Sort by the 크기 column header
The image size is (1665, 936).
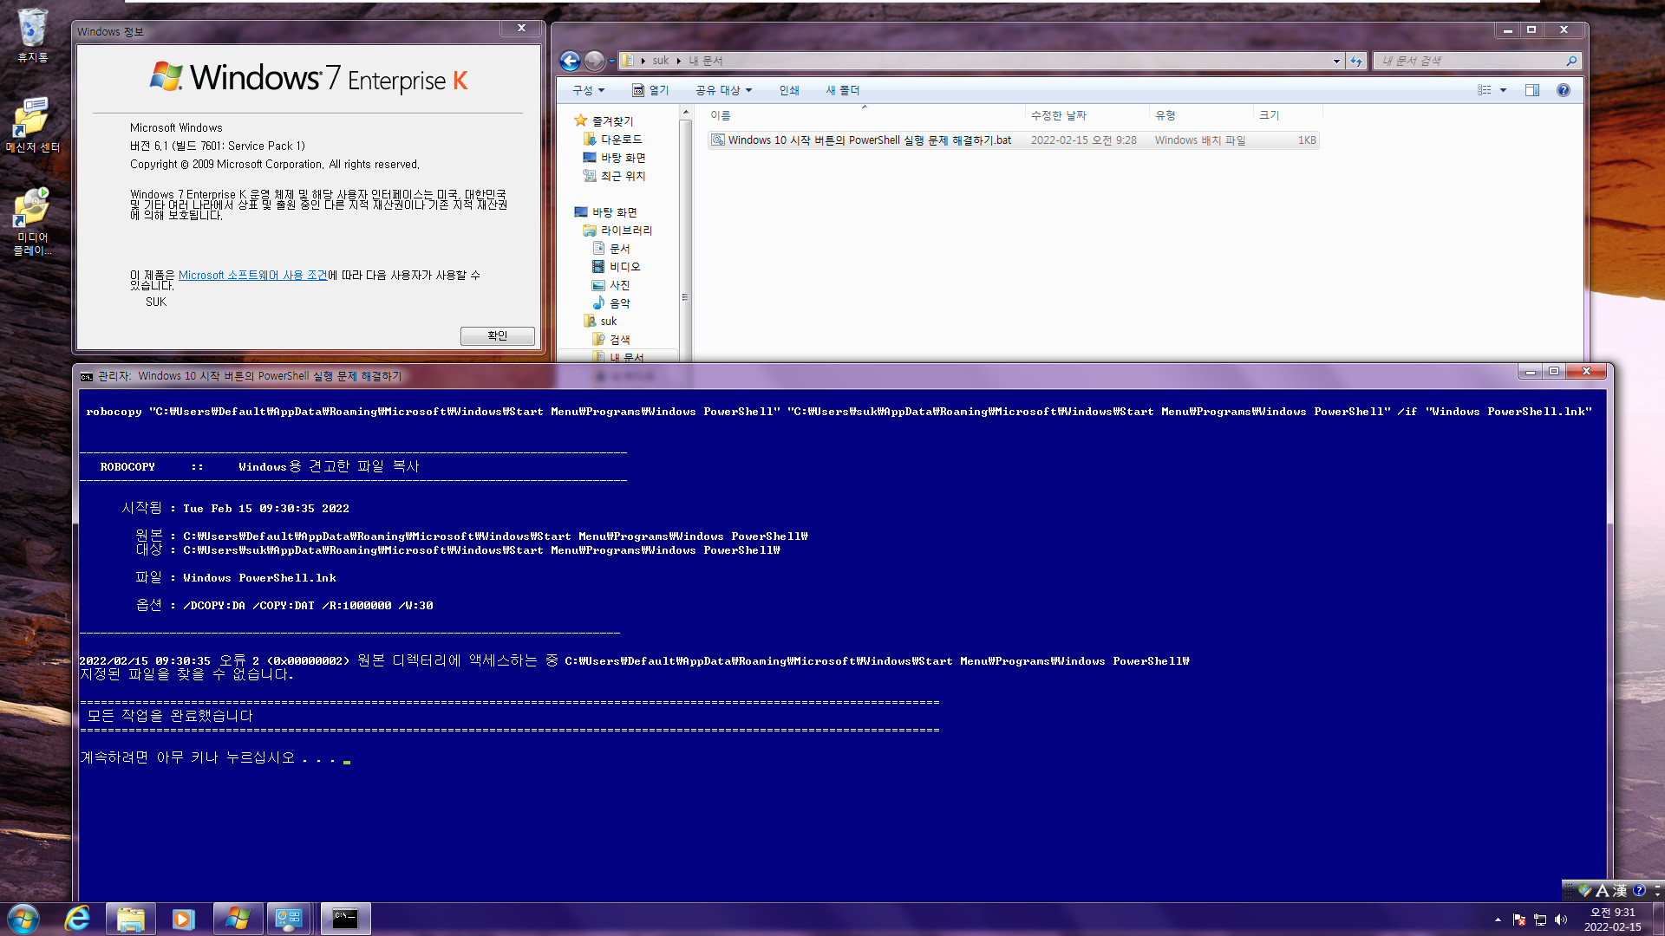click(1288, 115)
